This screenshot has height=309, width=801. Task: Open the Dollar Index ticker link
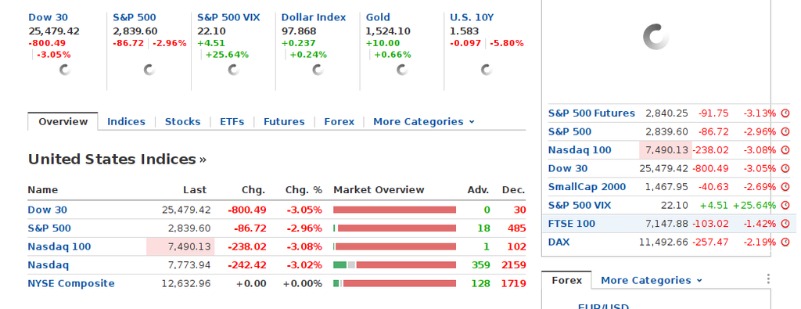[x=314, y=17]
